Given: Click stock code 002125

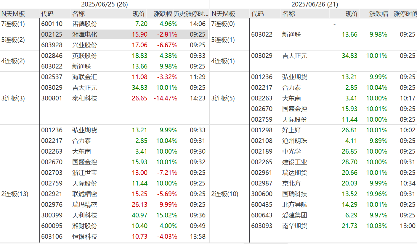Looking at the screenshot, I should [52, 35].
